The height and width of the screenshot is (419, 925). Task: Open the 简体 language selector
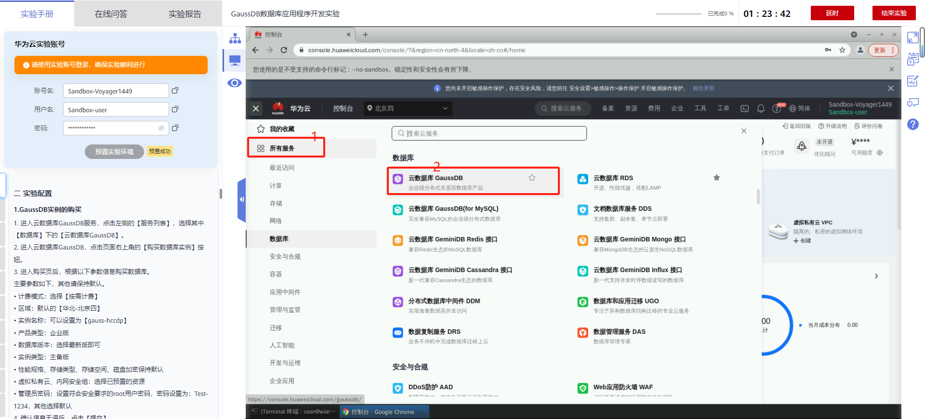tap(800, 108)
